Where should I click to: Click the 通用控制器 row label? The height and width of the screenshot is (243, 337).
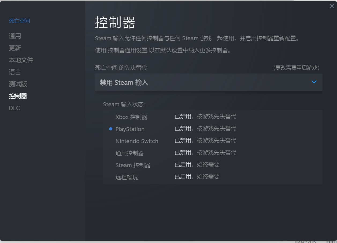tap(129, 153)
